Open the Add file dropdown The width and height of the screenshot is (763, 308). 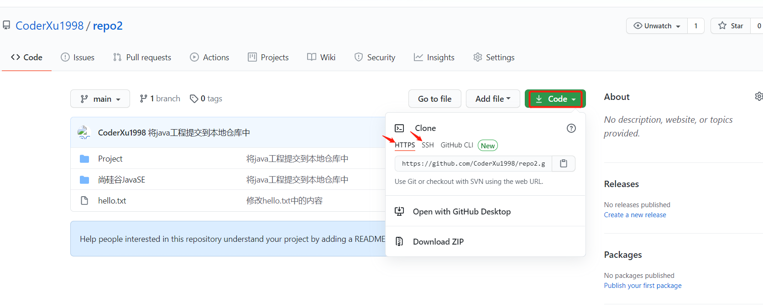tap(493, 99)
